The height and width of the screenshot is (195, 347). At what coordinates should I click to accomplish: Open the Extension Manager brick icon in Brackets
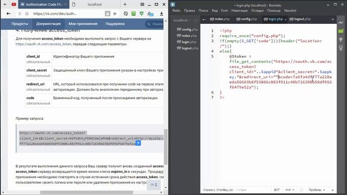(340, 31)
